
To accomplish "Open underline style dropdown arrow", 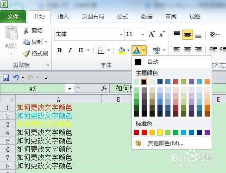I will tap(88, 50).
